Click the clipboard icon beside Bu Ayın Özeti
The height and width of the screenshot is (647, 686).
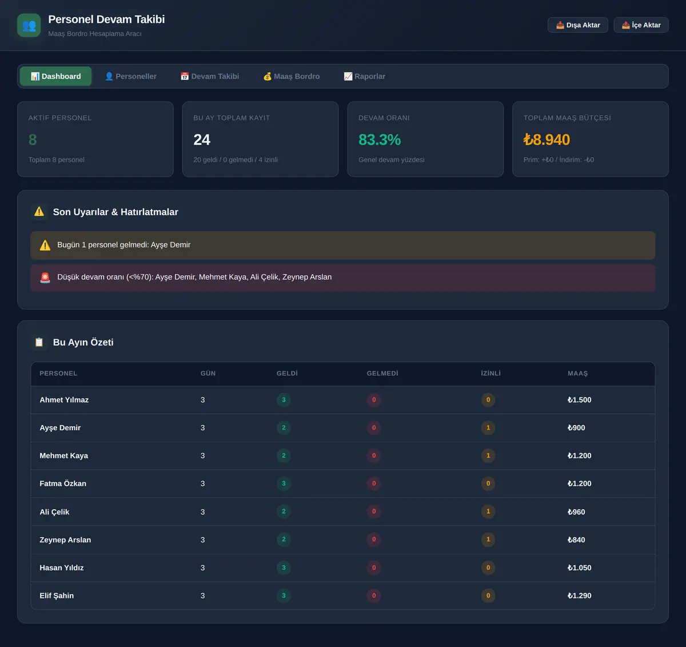[39, 342]
